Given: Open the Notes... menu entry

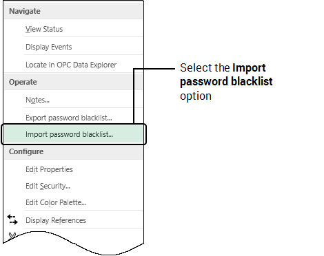Looking at the screenshot, I should pyautogui.click(x=37, y=100).
